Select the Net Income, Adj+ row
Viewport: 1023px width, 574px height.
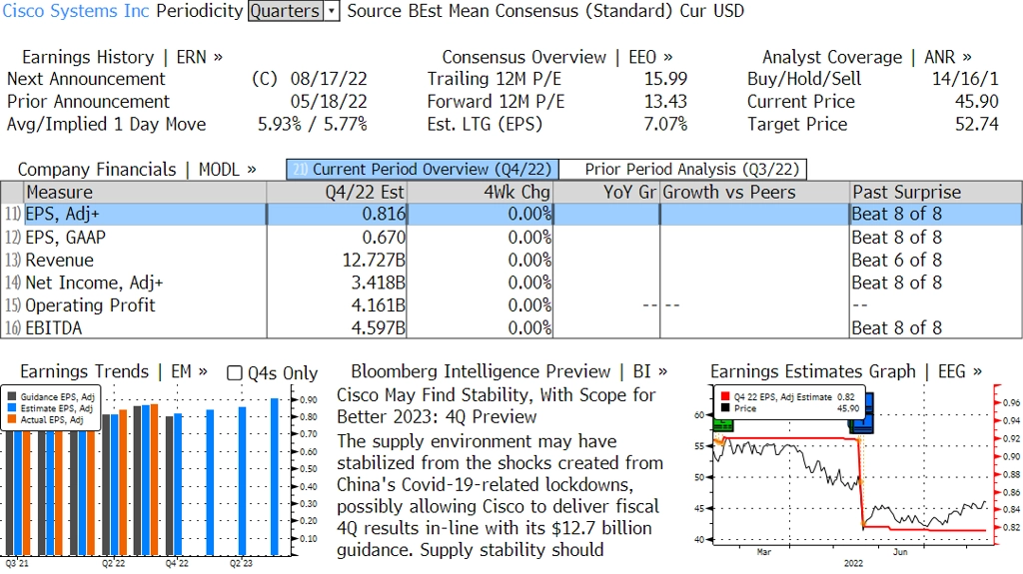511,283
